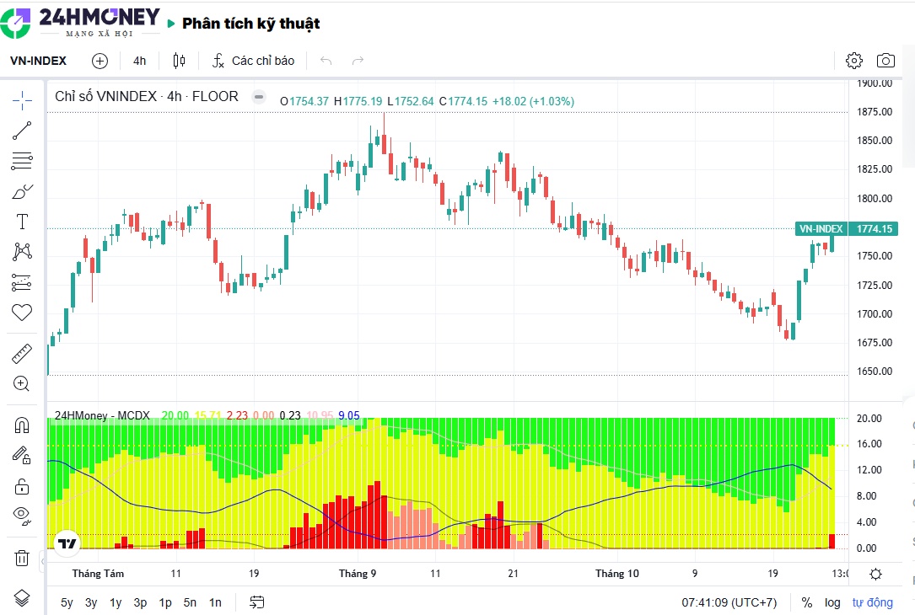This screenshot has width=915, height=615.
Task: Select the 3y time range
Action: coord(91,602)
